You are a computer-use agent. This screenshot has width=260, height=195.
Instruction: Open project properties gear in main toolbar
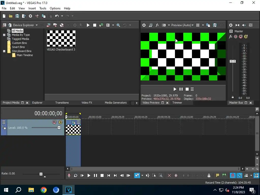point(30,16)
